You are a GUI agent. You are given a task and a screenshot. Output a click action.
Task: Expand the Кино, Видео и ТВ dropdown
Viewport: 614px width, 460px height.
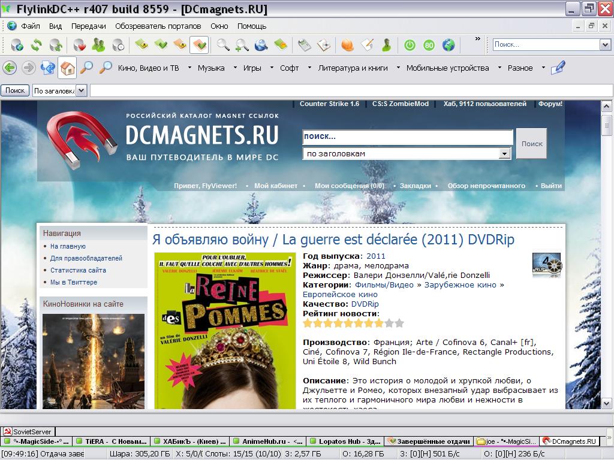click(189, 68)
